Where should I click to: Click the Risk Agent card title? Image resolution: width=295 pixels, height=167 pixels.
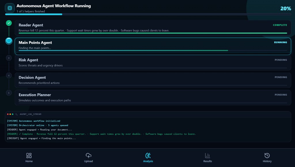pyautogui.click(x=28, y=60)
